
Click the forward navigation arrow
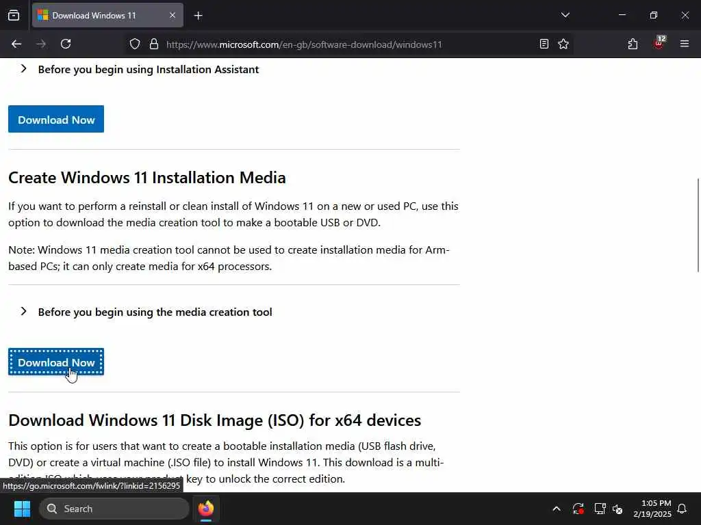[x=41, y=44]
